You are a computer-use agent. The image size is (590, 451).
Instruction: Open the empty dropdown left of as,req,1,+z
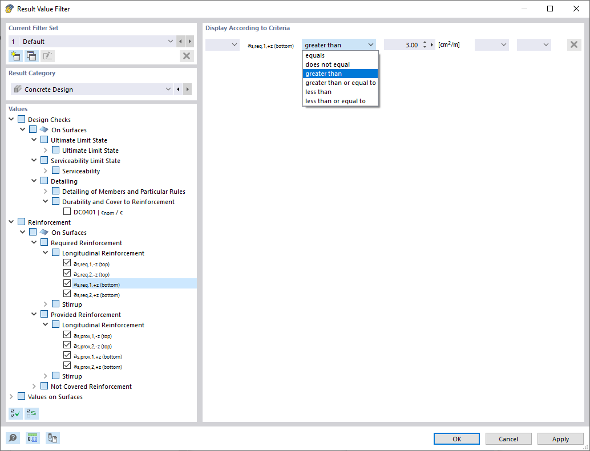pos(223,44)
